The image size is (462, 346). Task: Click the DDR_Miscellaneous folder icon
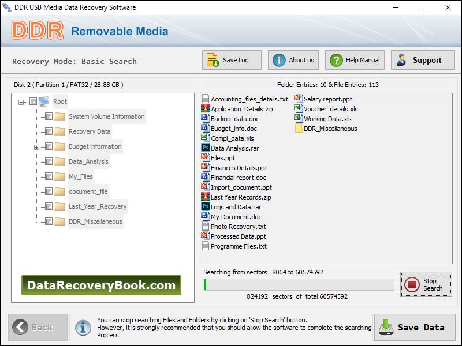(x=298, y=128)
